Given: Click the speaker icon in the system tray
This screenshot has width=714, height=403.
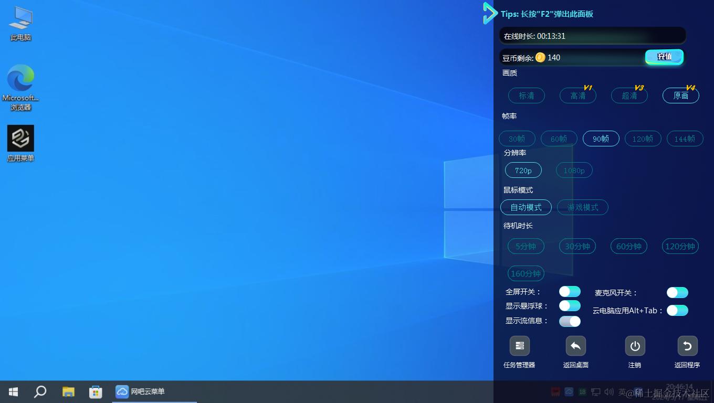Looking at the screenshot, I should click(610, 391).
